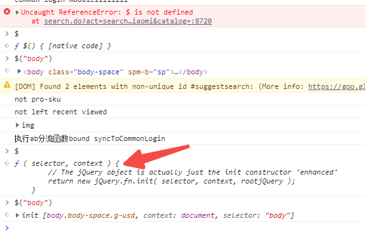Click the "document" context value in init result
The height and width of the screenshot is (240, 365).
click(x=198, y=215)
